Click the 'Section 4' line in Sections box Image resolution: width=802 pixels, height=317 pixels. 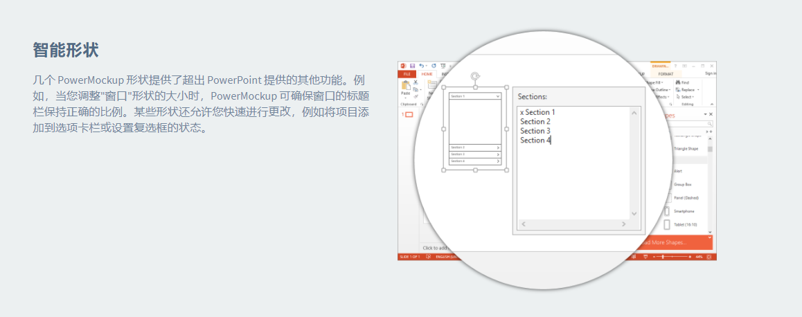[x=535, y=140]
